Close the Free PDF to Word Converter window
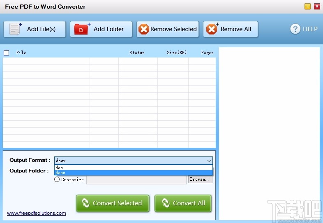The height and width of the screenshot is (223, 323). click(317, 7)
